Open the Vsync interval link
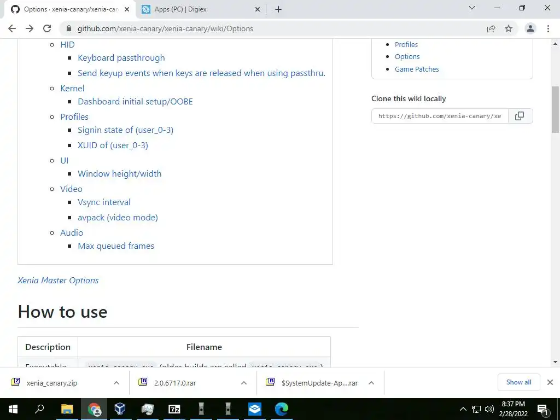 [x=104, y=202]
